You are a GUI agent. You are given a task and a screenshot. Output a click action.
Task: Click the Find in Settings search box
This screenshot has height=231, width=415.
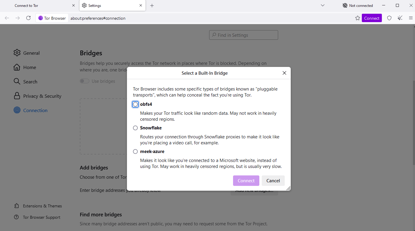(x=244, y=35)
